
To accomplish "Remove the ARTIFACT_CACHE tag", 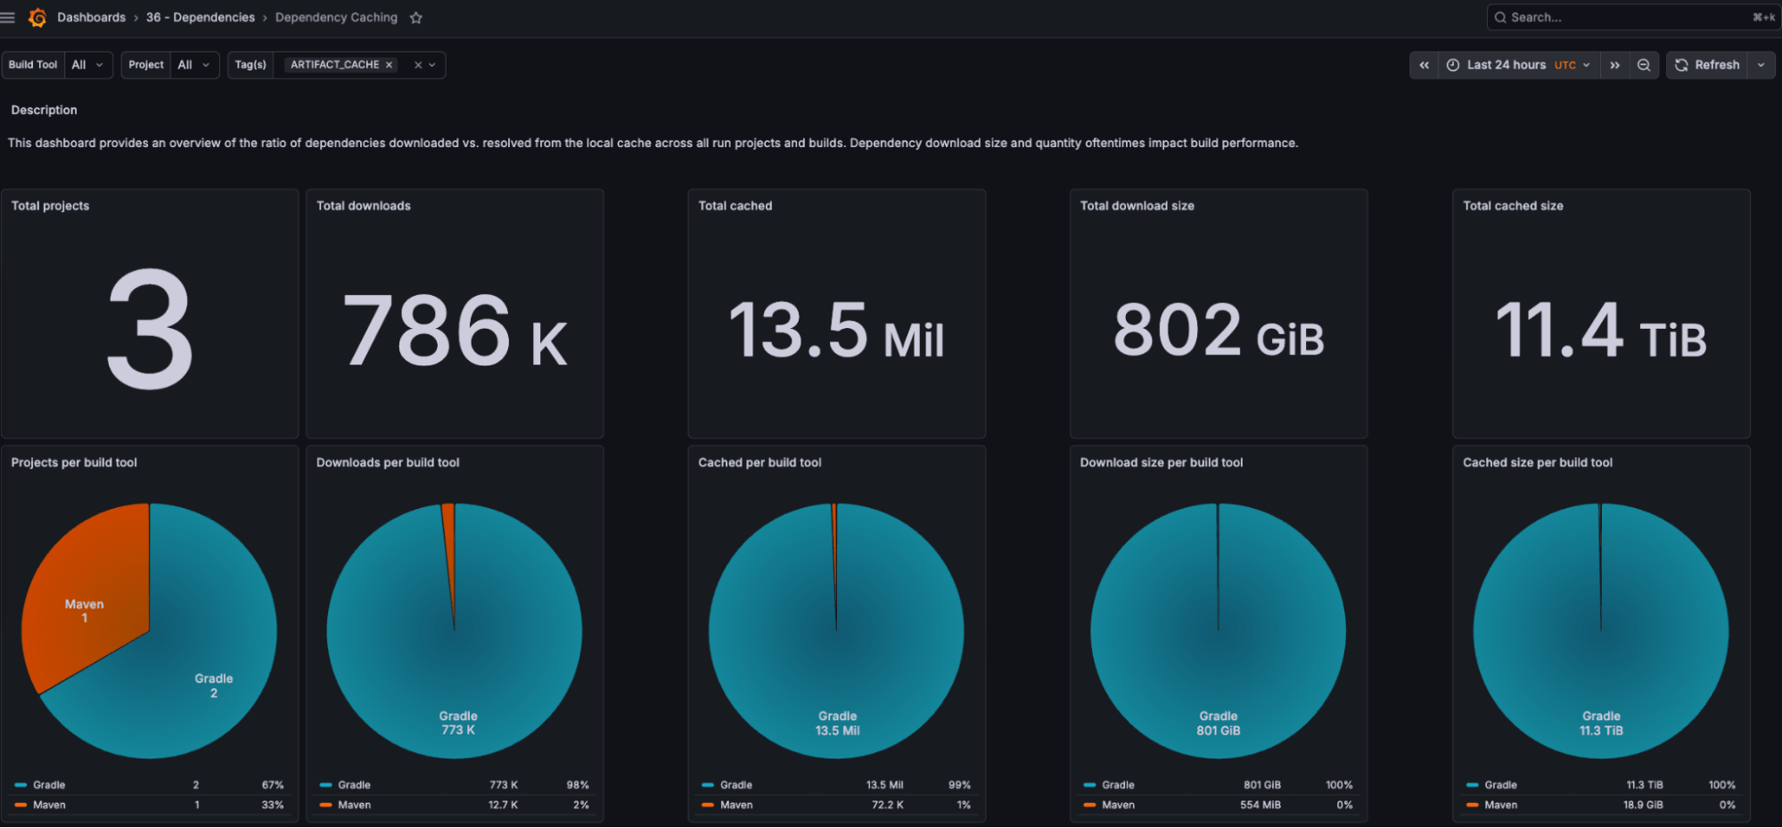I will pyautogui.click(x=389, y=64).
